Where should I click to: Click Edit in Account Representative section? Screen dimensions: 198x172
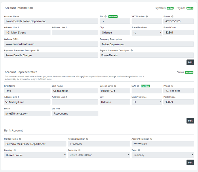pos(190,121)
